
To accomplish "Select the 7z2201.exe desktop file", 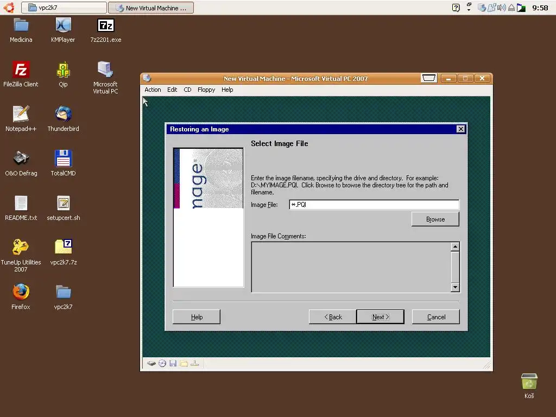I will point(106,30).
